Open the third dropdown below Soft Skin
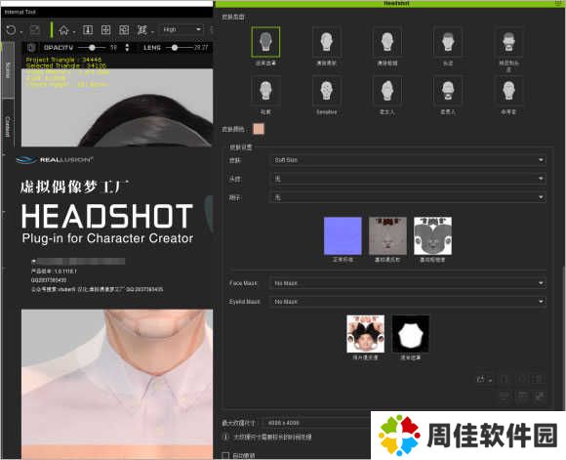Viewport: 566px width, 460px height. 408,197
